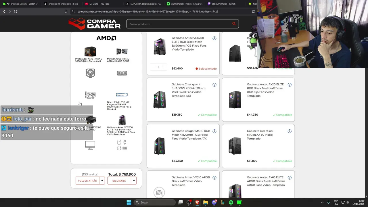Go back with the browser back arrow

pyautogui.click(x=4, y=11)
